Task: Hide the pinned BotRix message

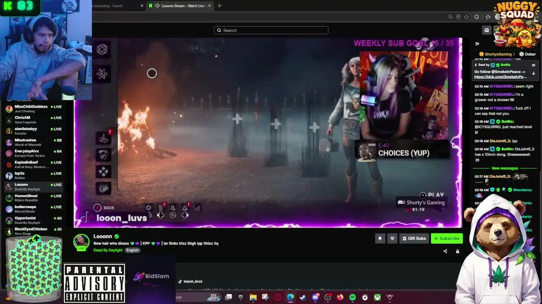Action: click(x=534, y=65)
